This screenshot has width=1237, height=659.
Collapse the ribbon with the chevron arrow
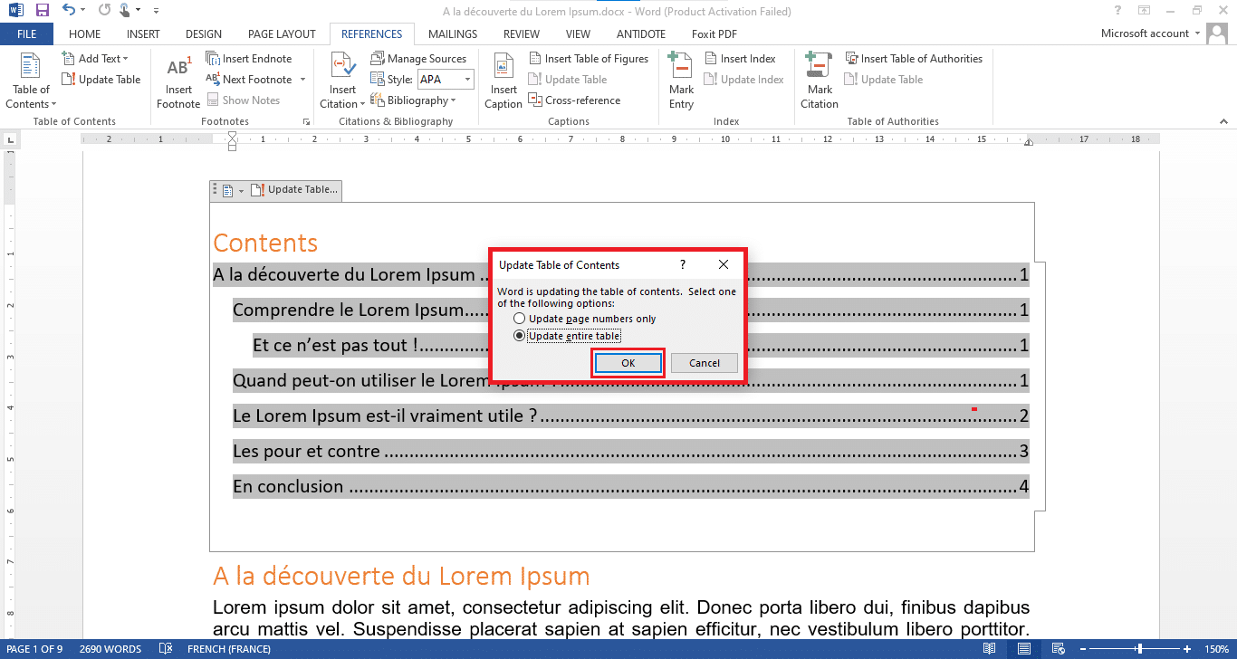1224,121
